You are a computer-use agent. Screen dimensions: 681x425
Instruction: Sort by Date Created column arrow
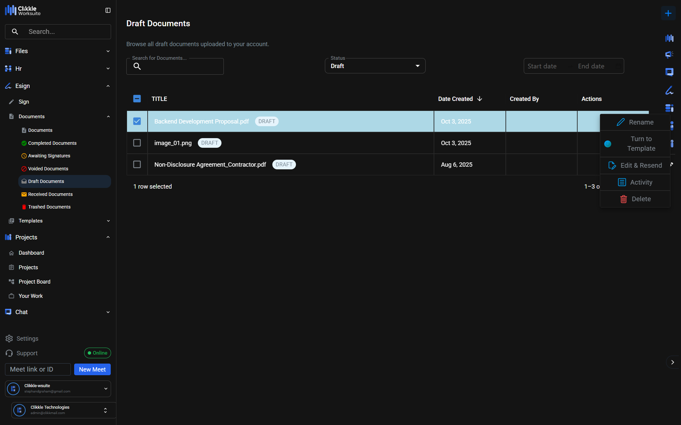[x=479, y=99]
